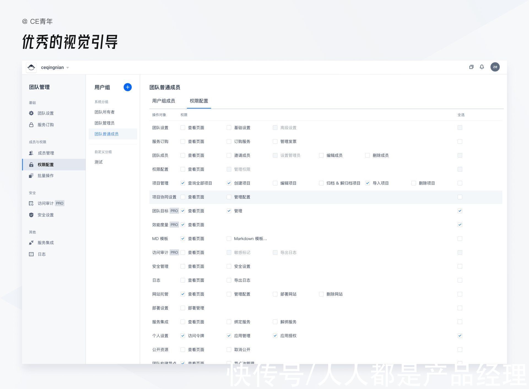Toggle select-all for 团队目标 row

tap(460, 211)
